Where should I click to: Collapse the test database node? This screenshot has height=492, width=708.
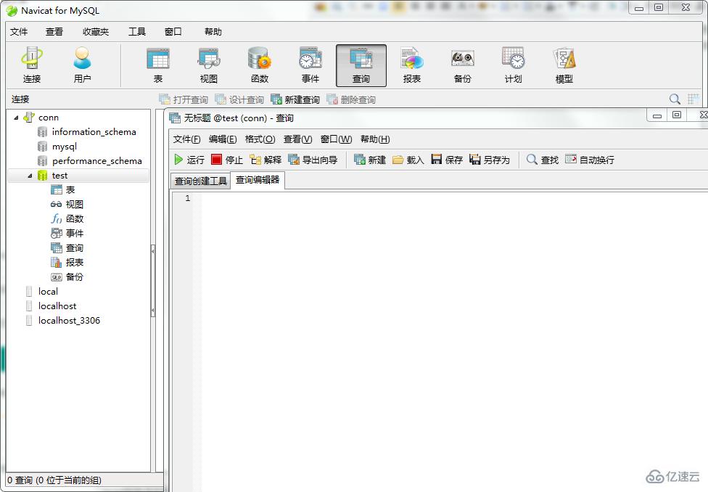click(30, 175)
